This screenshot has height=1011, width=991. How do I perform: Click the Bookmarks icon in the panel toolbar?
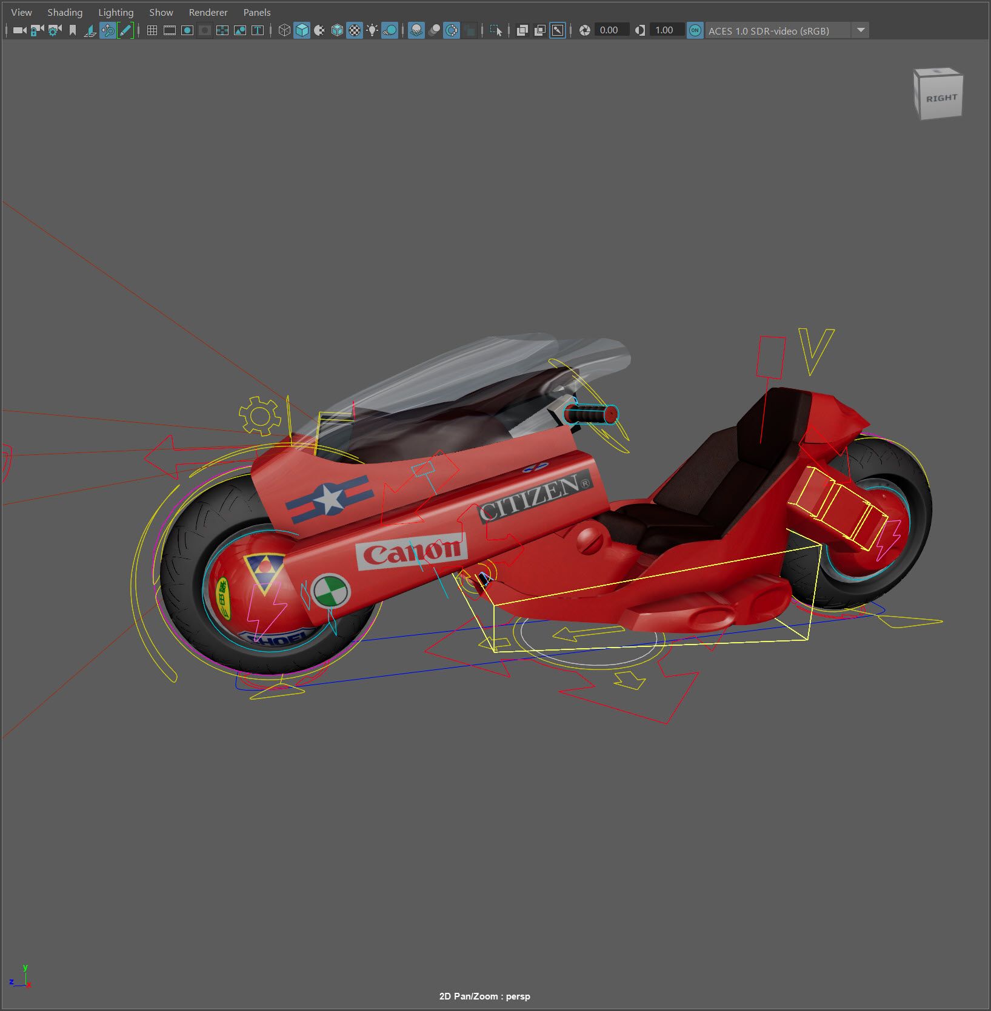click(73, 30)
